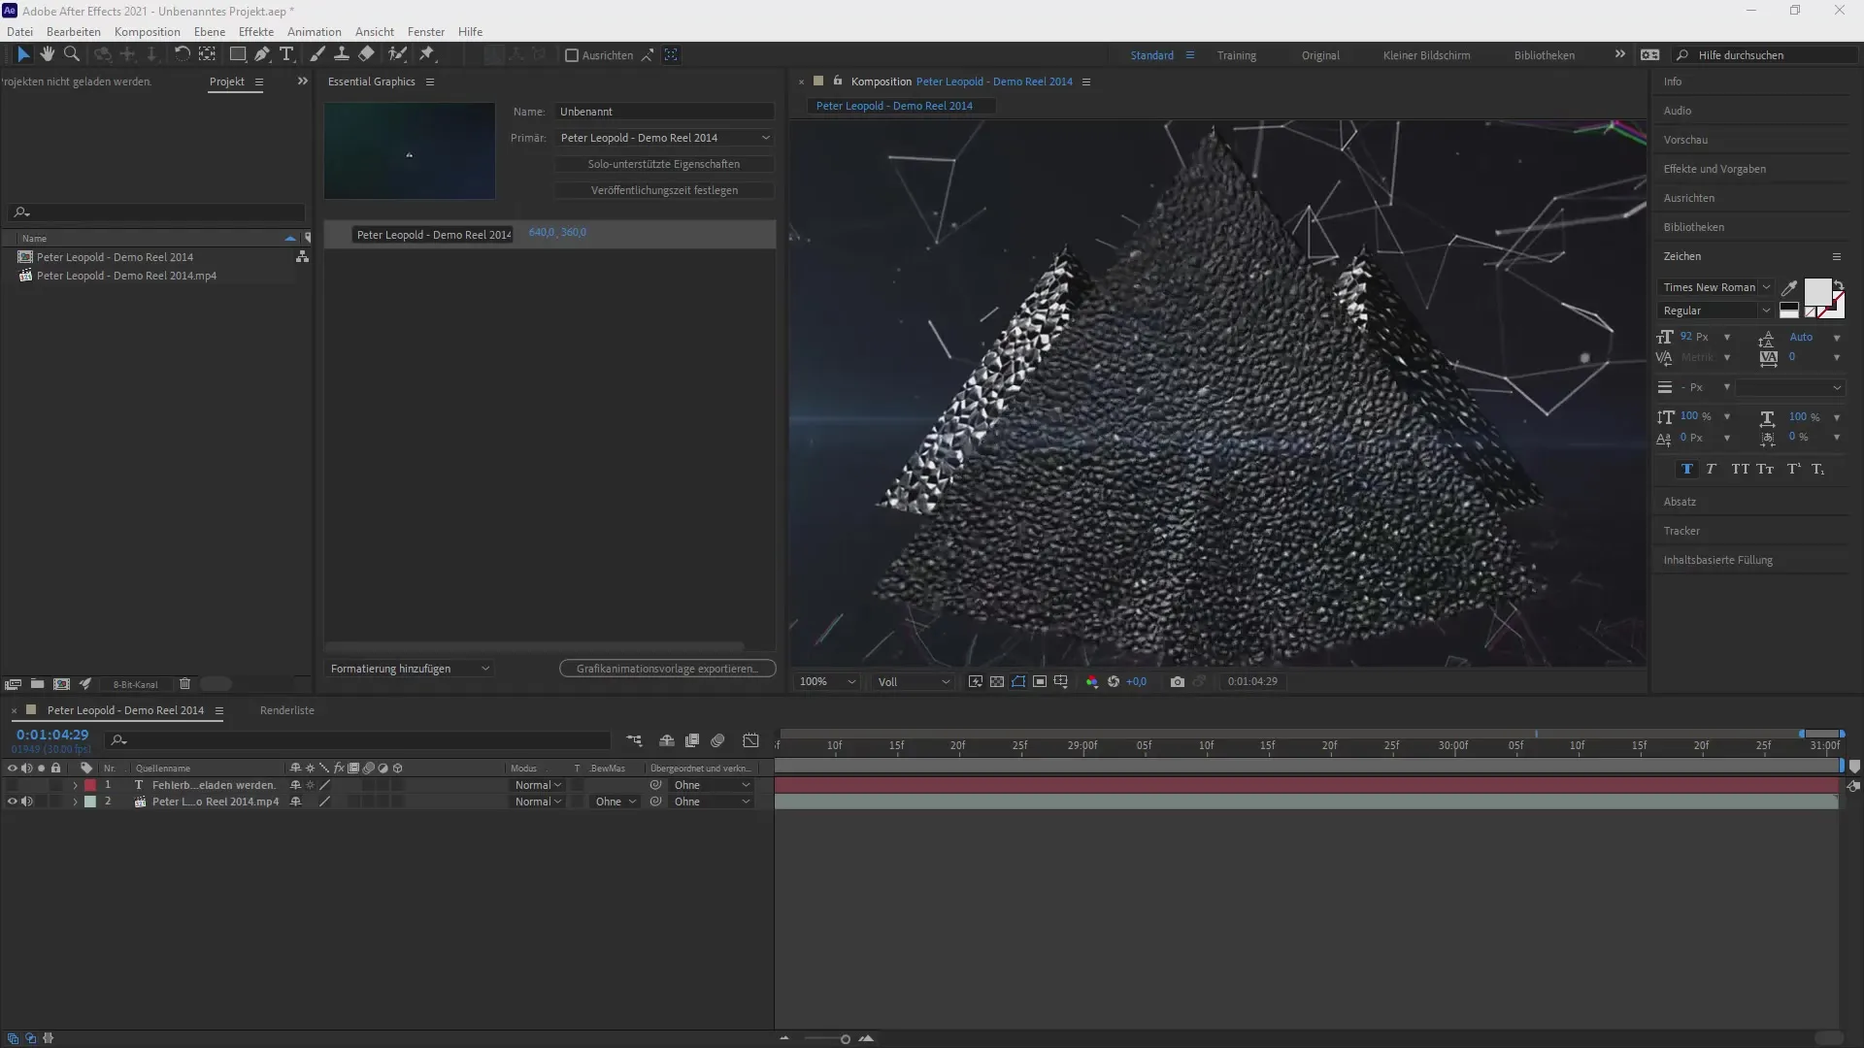Toggle faux italic in Zeichen panel
The height and width of the screenshot is (1048, 1864).
pyautogui.click(x=1712, y=470)
